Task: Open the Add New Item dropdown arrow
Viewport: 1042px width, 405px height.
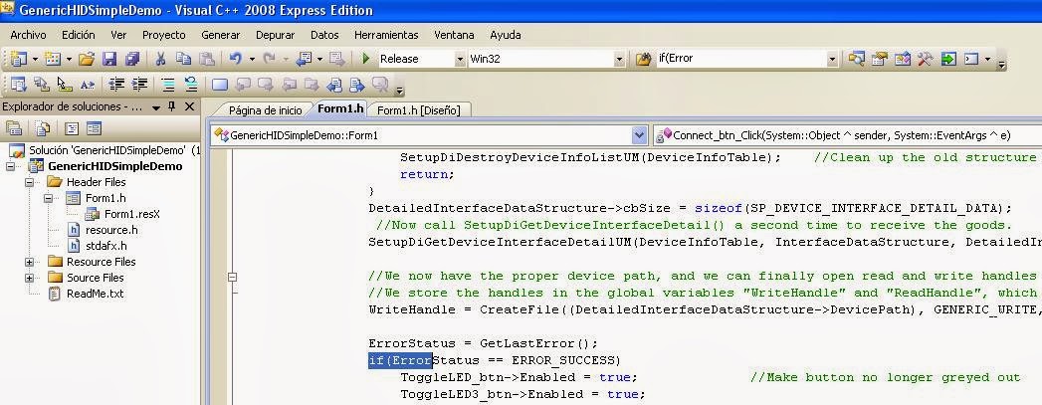Action: click(x=69, y=59)
